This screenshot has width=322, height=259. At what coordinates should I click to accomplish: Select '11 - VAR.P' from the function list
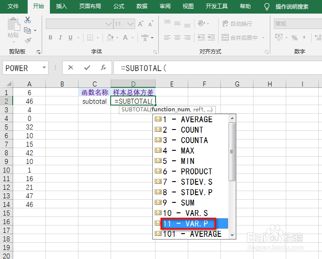(x=191, y=224)
